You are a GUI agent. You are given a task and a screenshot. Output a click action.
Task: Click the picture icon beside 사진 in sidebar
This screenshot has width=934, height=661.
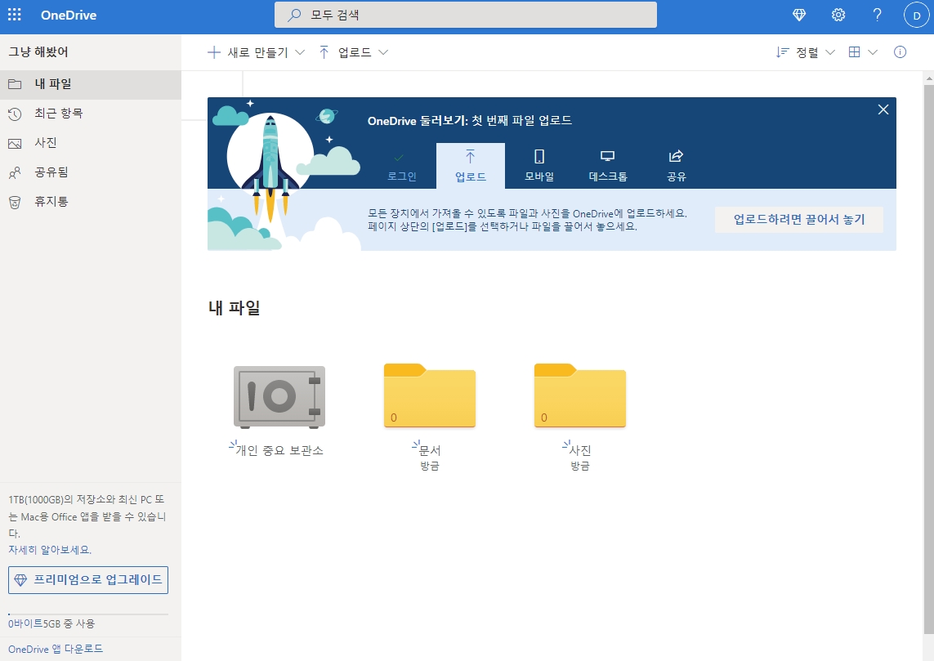pyautogui.click(x=15, y=144)
